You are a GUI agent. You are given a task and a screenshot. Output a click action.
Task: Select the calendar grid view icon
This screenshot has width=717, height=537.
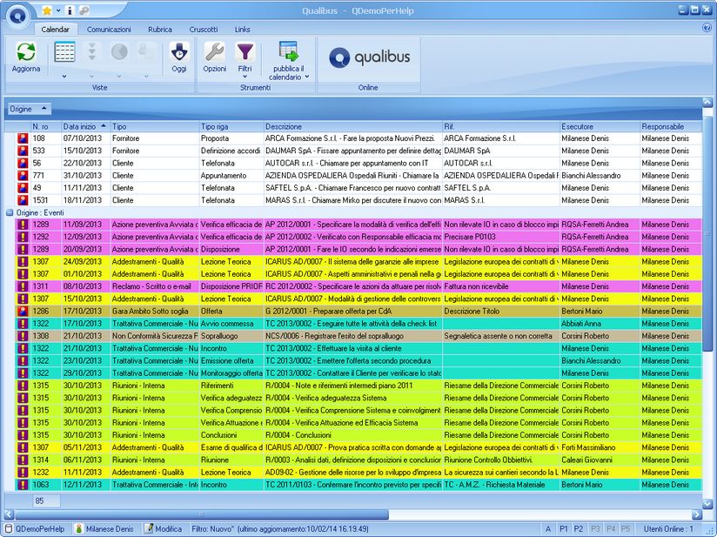(64, 51)
